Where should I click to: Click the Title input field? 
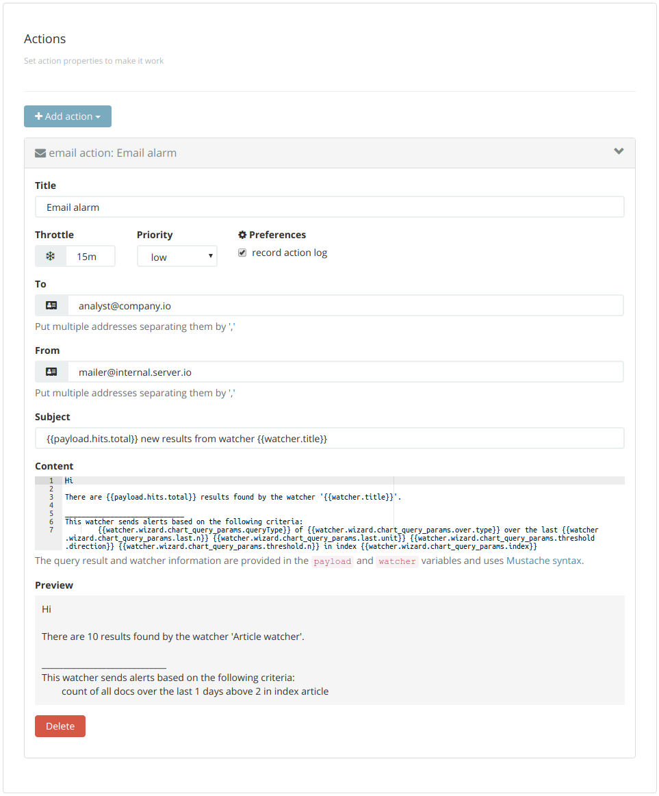click(x=329, y=207)
